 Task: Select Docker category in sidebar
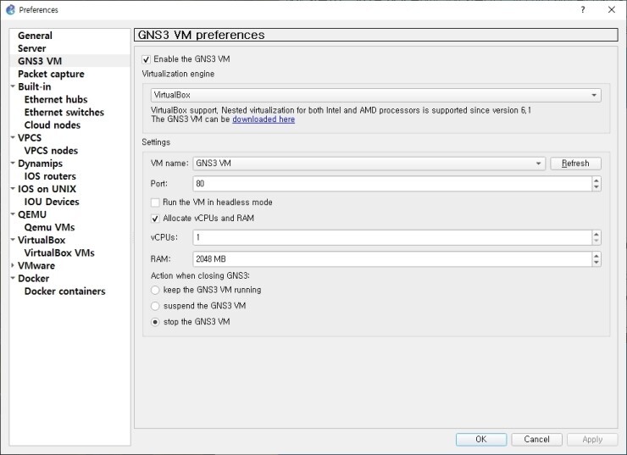tap(33, 279)
